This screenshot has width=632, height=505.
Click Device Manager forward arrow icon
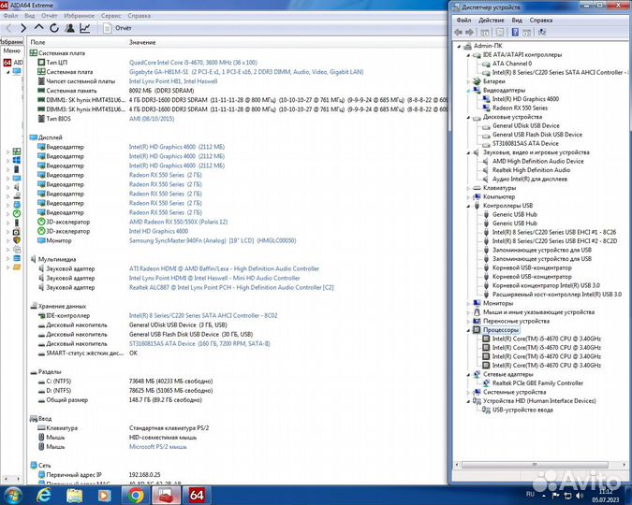(x=469, y=32)
